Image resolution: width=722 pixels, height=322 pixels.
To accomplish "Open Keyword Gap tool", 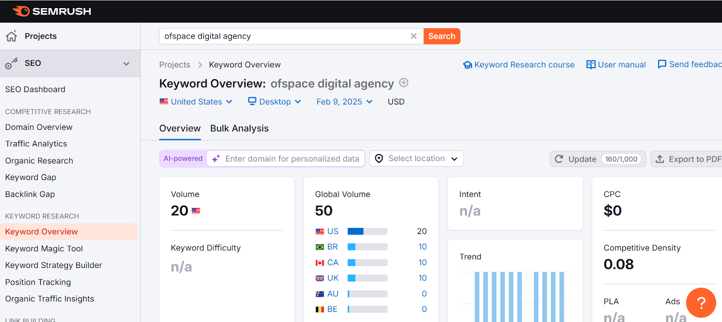I will (x=31, y=177).
